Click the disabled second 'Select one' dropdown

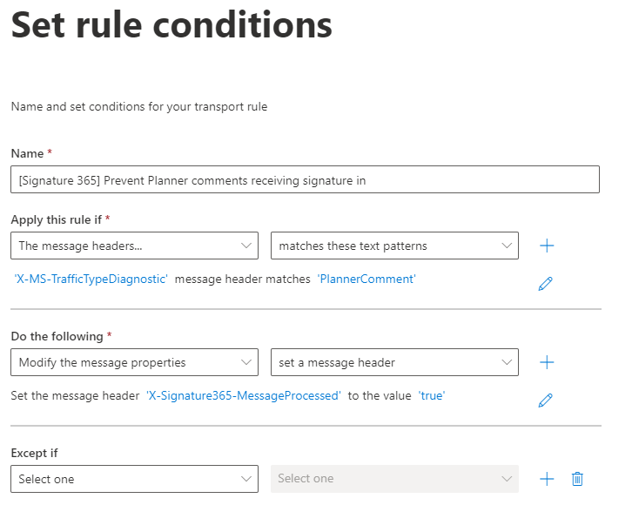click(394, 479)
